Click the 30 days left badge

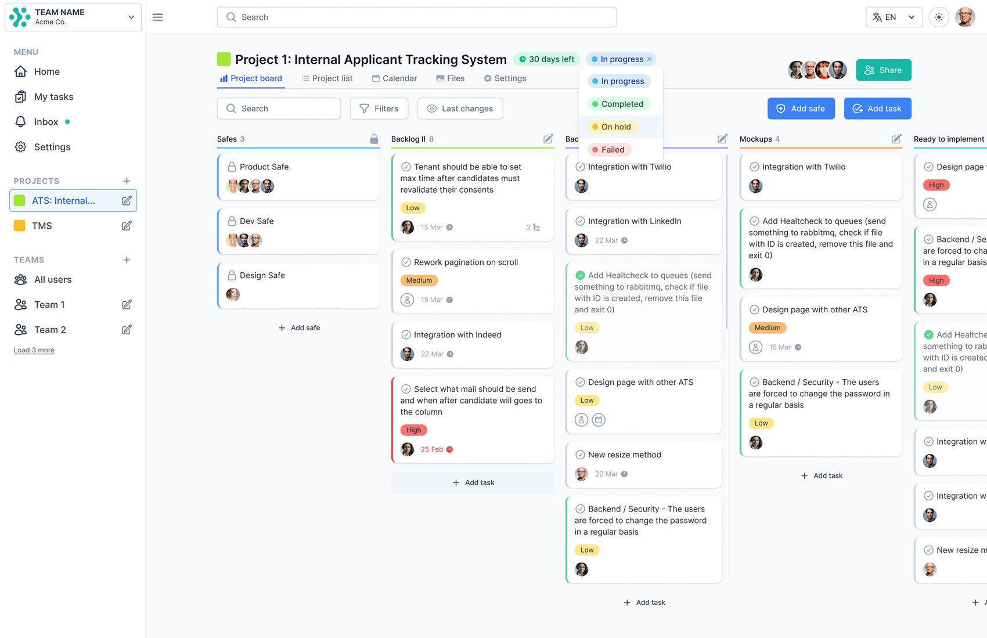[x=547, y=59]
